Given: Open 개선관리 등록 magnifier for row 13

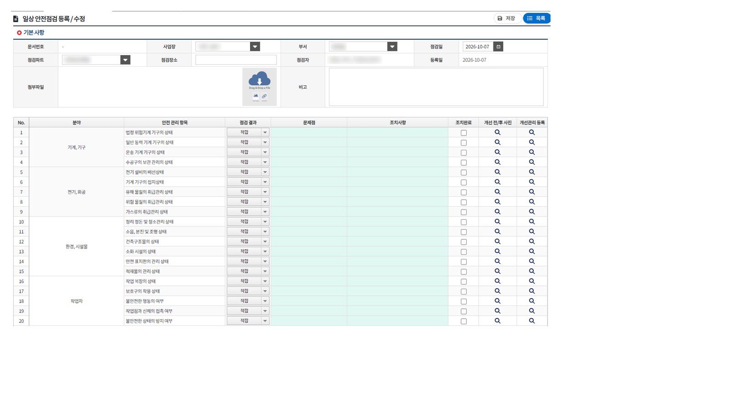Looking at the screenshot, I should click(x=532, y=252).
